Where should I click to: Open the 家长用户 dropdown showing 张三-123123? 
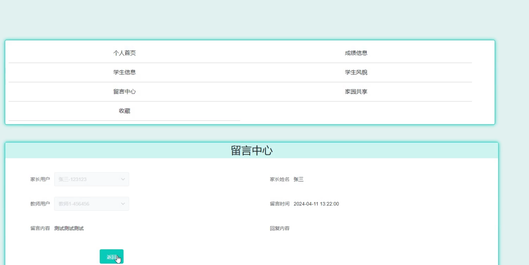pyautogui.click(x=91, y=179)
